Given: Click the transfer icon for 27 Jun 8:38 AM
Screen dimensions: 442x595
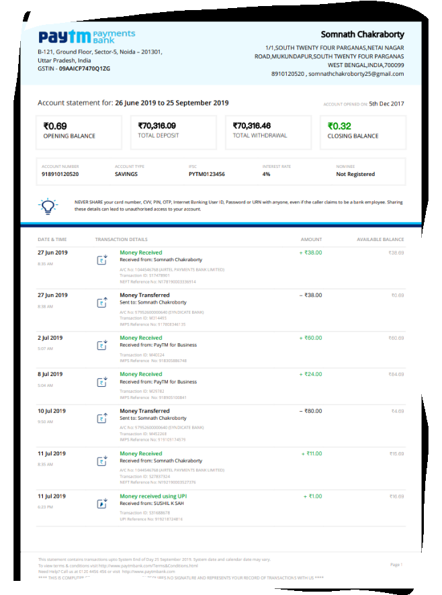Looking at the screenshot, I should tap(101, 302).
